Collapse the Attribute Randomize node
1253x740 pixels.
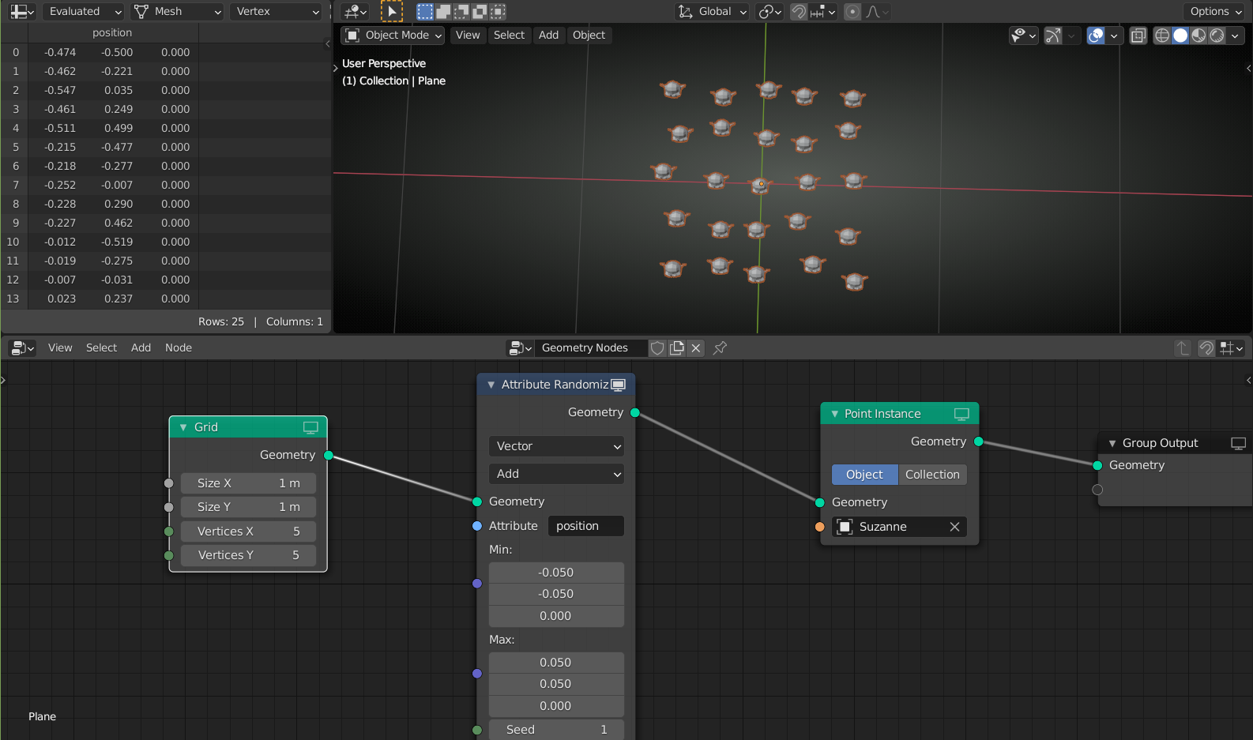(491, 385)
